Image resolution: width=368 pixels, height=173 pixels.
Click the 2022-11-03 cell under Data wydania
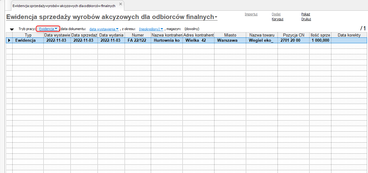[111, 40]
